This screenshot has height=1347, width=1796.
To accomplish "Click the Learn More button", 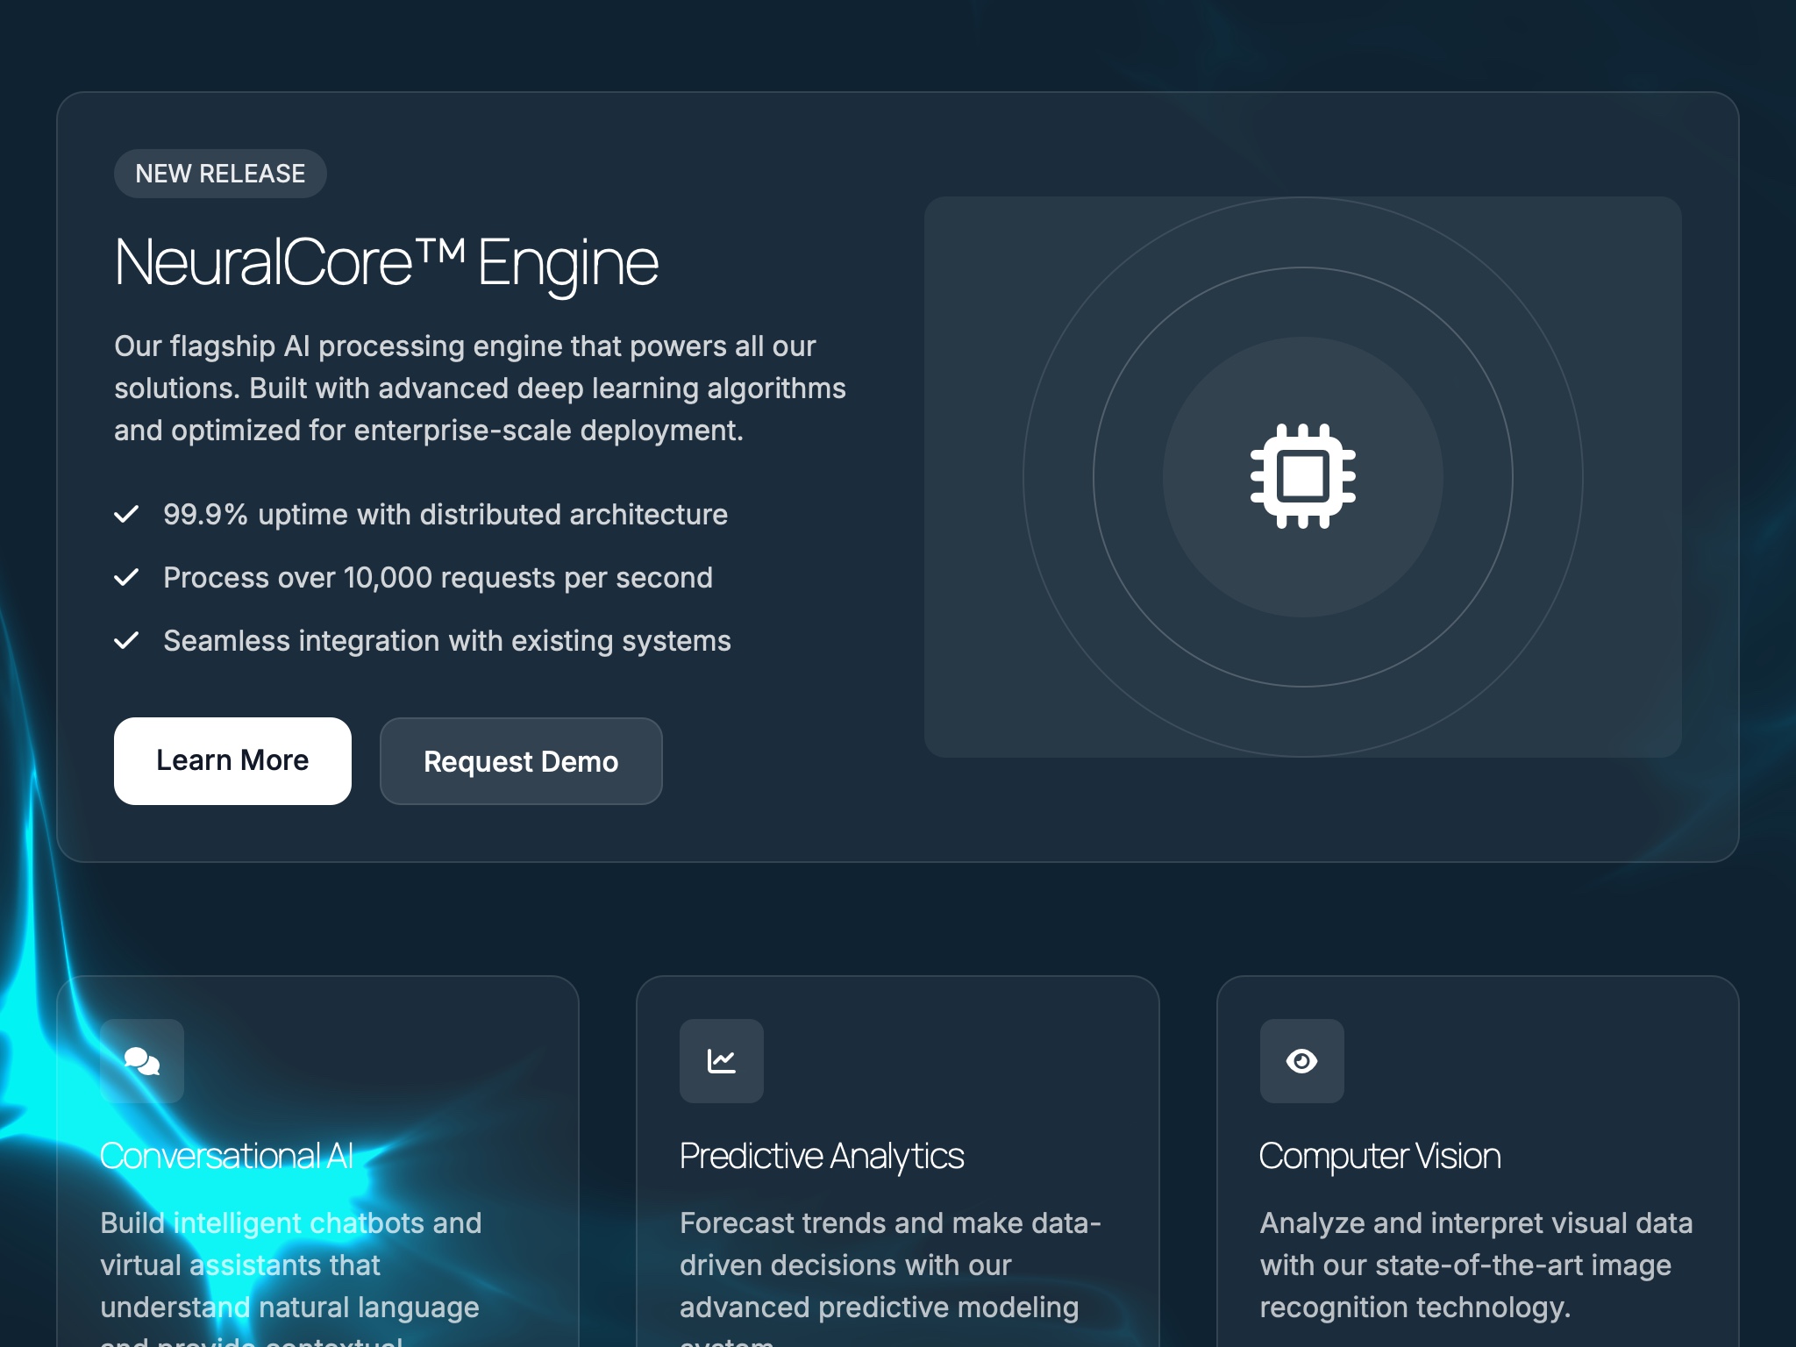I will [x=232, y=760].
